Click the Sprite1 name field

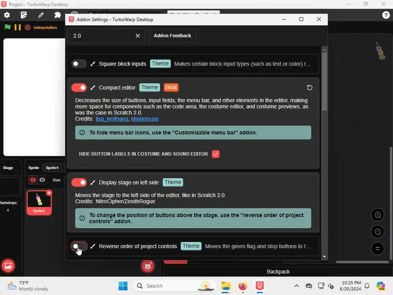pos(53,167)
